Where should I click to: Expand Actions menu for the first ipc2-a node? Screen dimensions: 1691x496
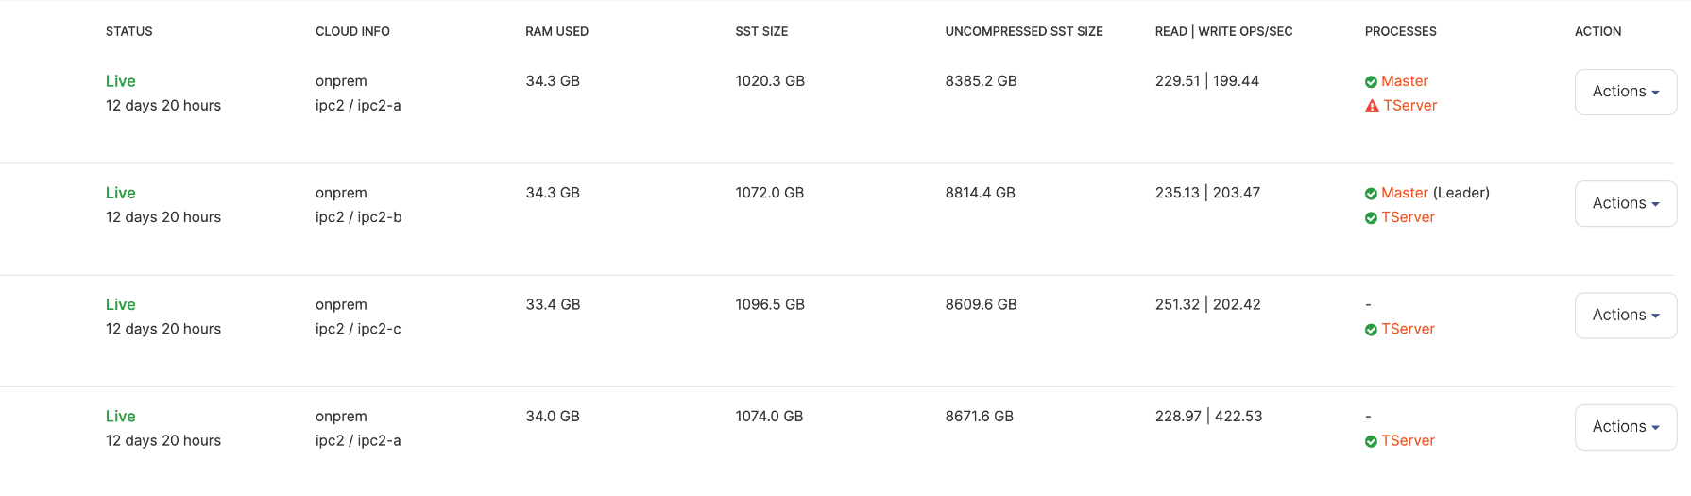[x=1626, y=92]
